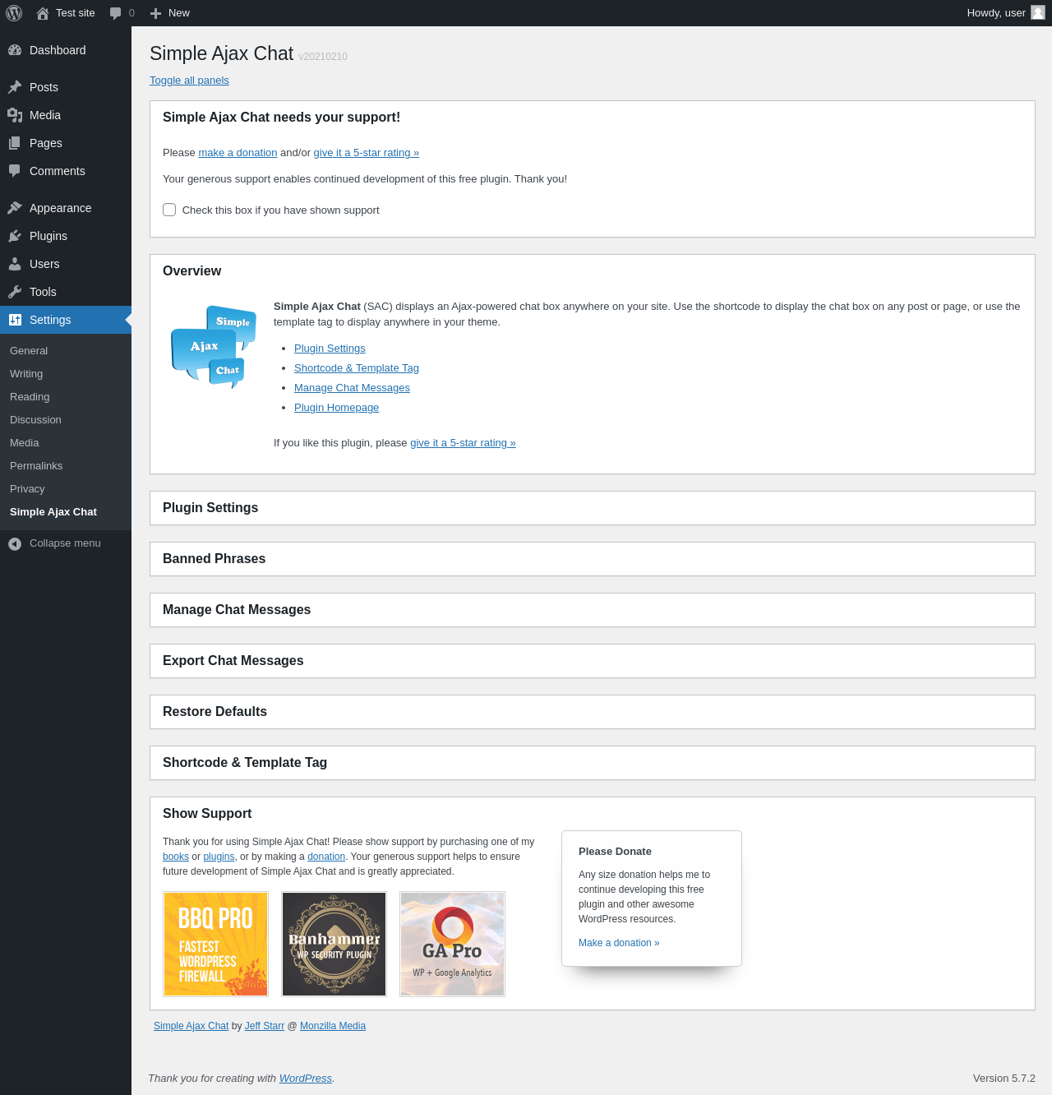Screen dimensions: 1052x1095
Task: Open the Banhammer security plugin thumbnail
Action: 334,945
